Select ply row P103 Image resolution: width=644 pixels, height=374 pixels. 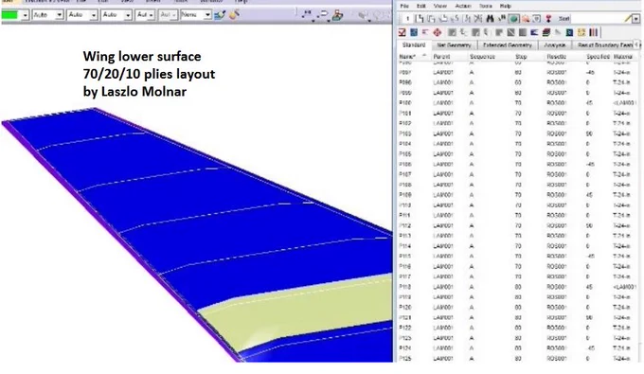click(517, 134)
